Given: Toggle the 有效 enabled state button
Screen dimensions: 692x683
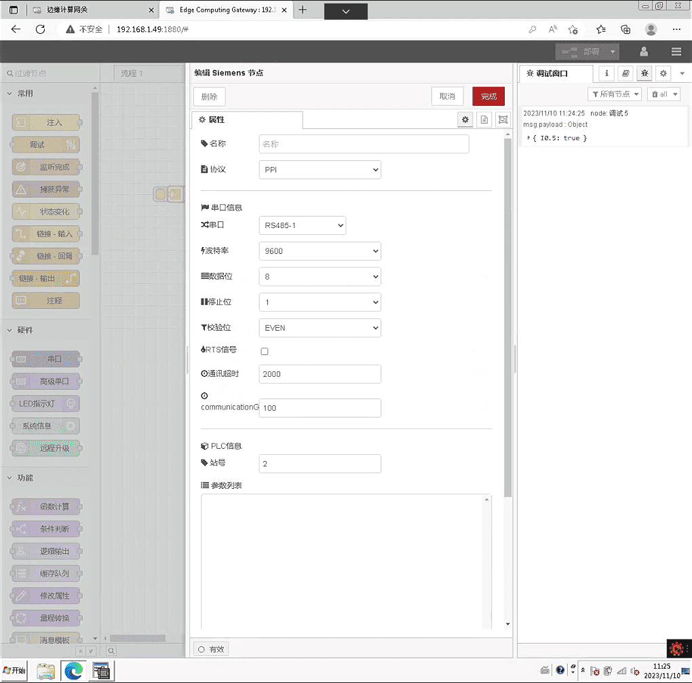Looking at the screenshot, I should point(210,649).
